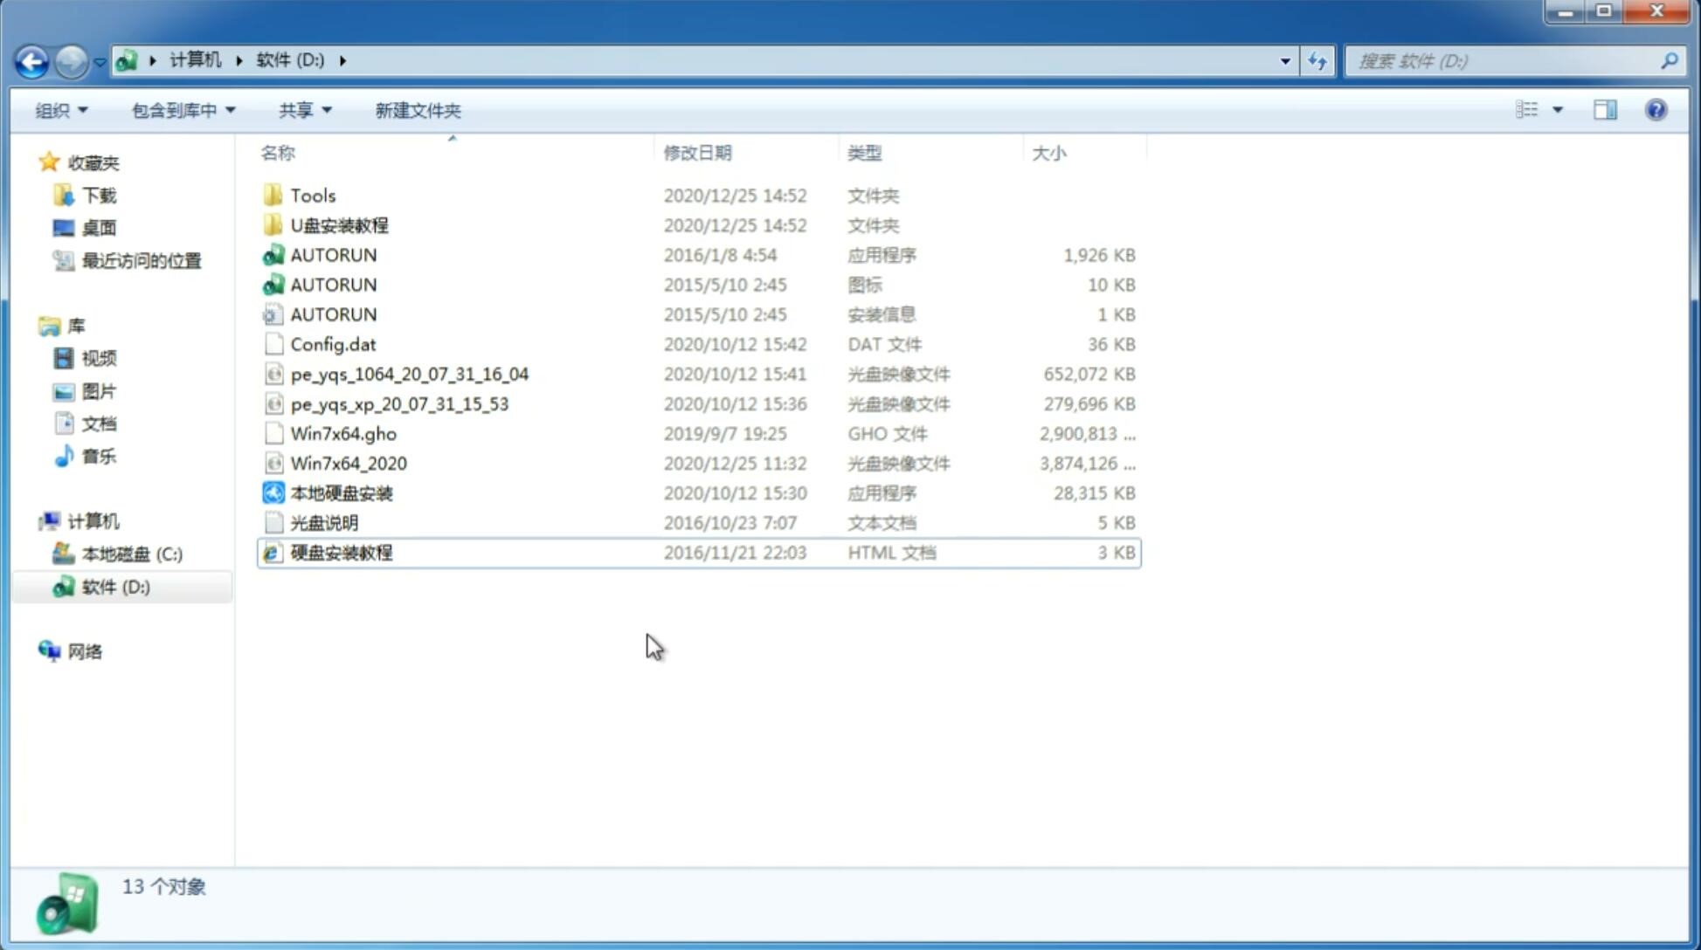Open the Tools folder
This screenshot has height=950, width=1701.
click(x=312, y=195)
